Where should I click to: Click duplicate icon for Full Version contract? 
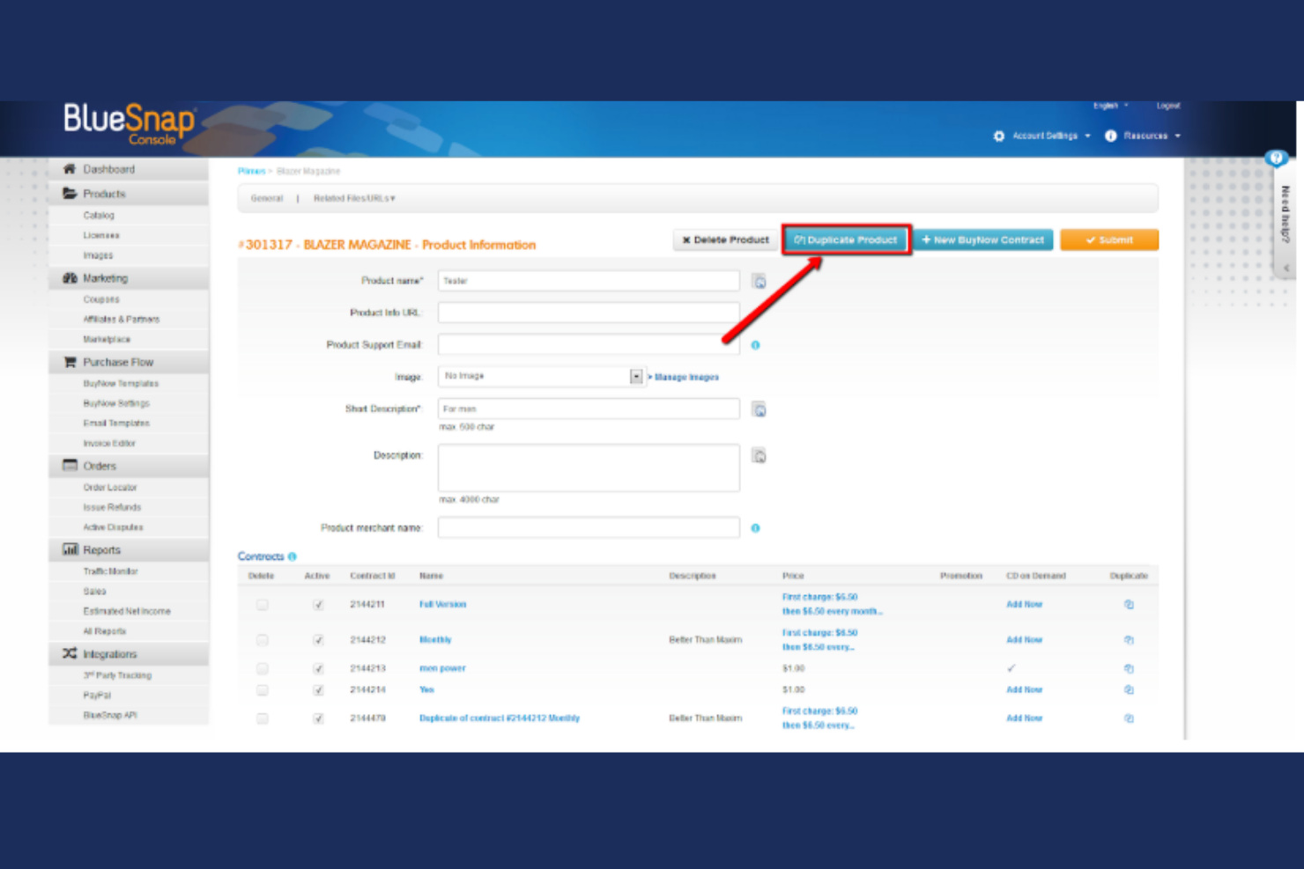pyautogui.click(x=1129, y=605)
